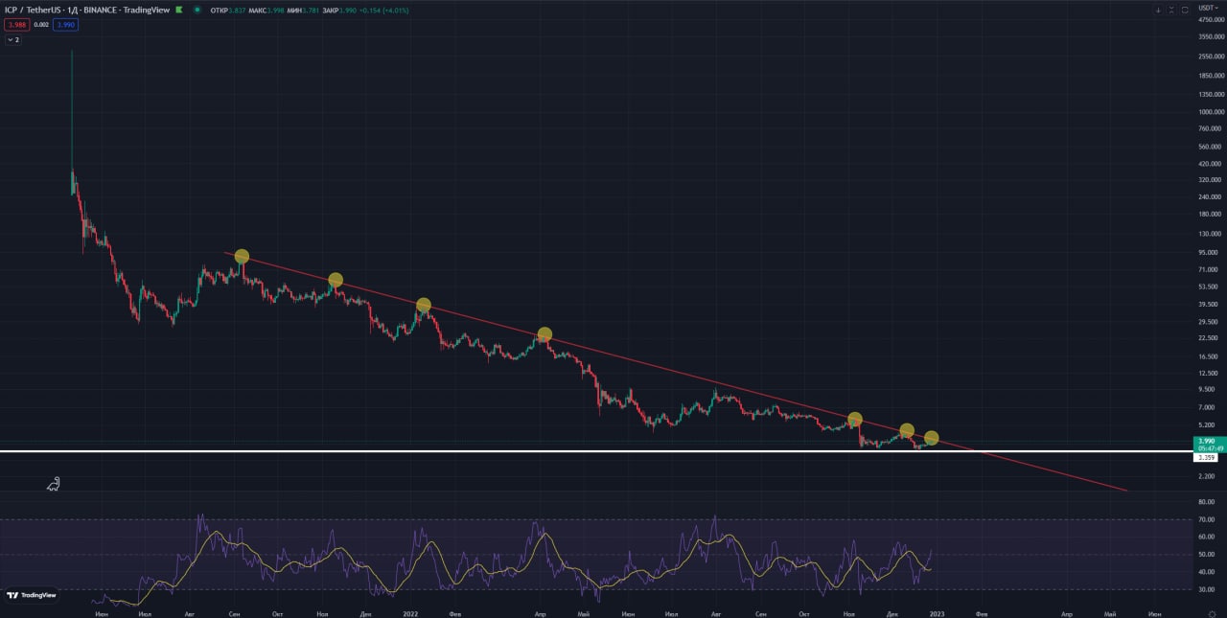The height and width of the screenshot is (618, 1227).
Task: Click the 3.359 horizontal line price label
Action: click(1206, 458)
